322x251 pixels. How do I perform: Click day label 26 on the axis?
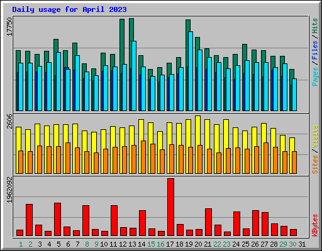tap(255, 244)
